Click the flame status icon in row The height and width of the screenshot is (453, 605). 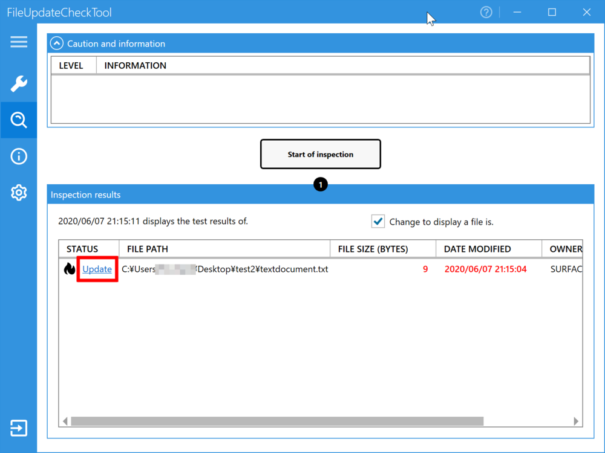tap(70, 269)
